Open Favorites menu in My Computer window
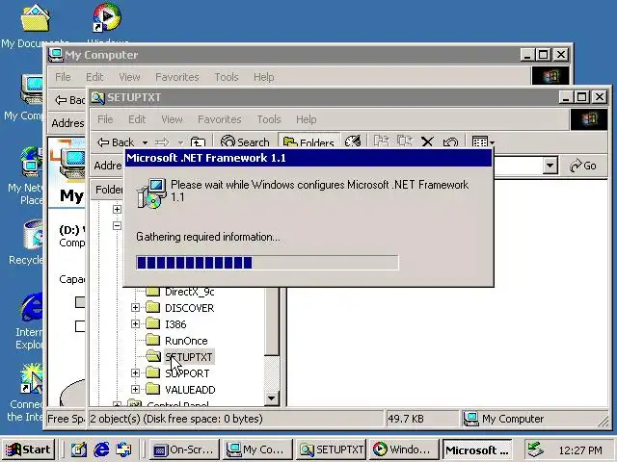The image size is (617, 462). tap(177, 77)
